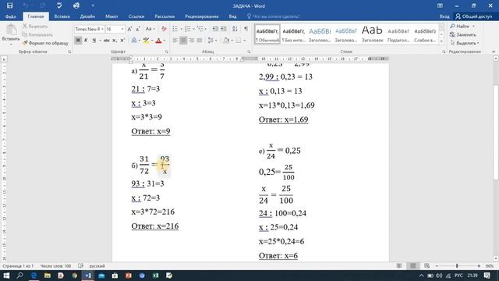
Task: Open multilevel list menu
Action: 200,30
